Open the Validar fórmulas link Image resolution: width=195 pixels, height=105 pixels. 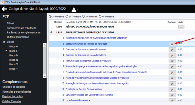click(x=11, y=101)
